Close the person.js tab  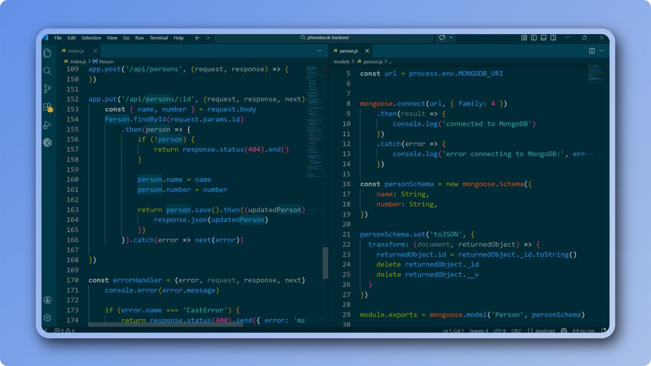coord(367,50)
